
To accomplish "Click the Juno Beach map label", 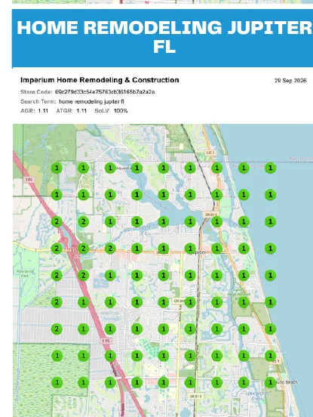I will tap(286, 382).
